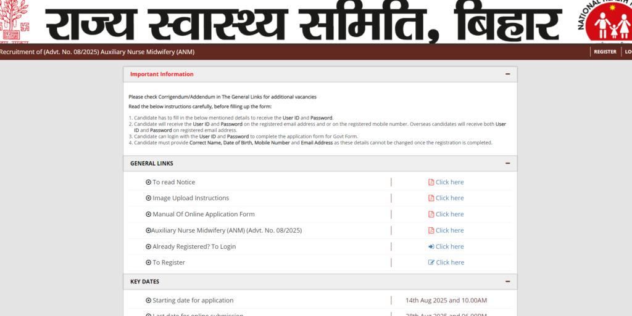The width and height of the screenshot is (632, 316).
Task: Click the text 'Starting date for application'
Action: (x=193, y=301)
